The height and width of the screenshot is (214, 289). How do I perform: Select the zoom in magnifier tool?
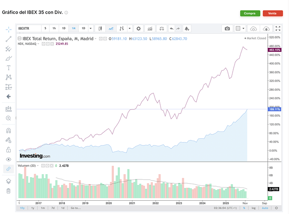9,118
